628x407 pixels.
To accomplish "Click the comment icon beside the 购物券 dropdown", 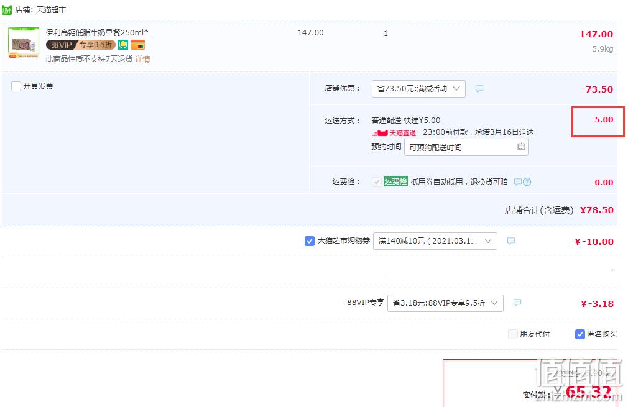I will (510, 240).
